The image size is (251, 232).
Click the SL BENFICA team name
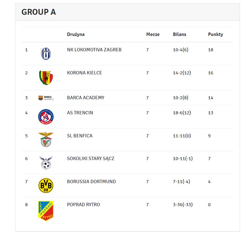coord(79,136)
